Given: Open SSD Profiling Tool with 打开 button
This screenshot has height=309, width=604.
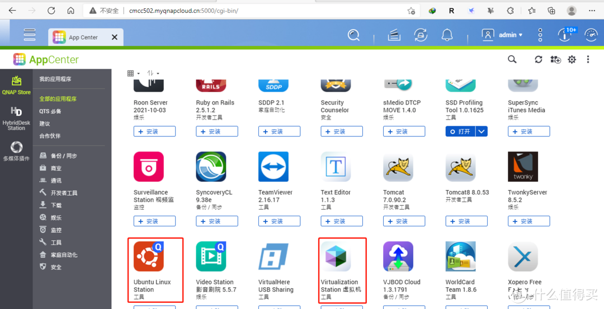Looking at the screenshot, I should pos(460,131).
